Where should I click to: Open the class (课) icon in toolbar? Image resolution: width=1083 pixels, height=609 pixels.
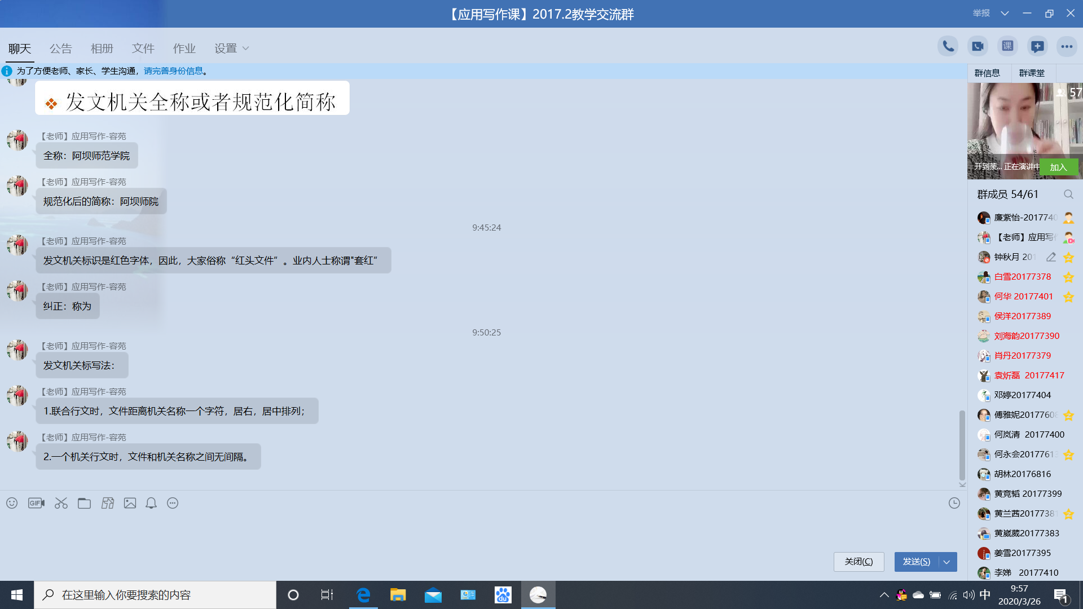tap(1007, 46)
